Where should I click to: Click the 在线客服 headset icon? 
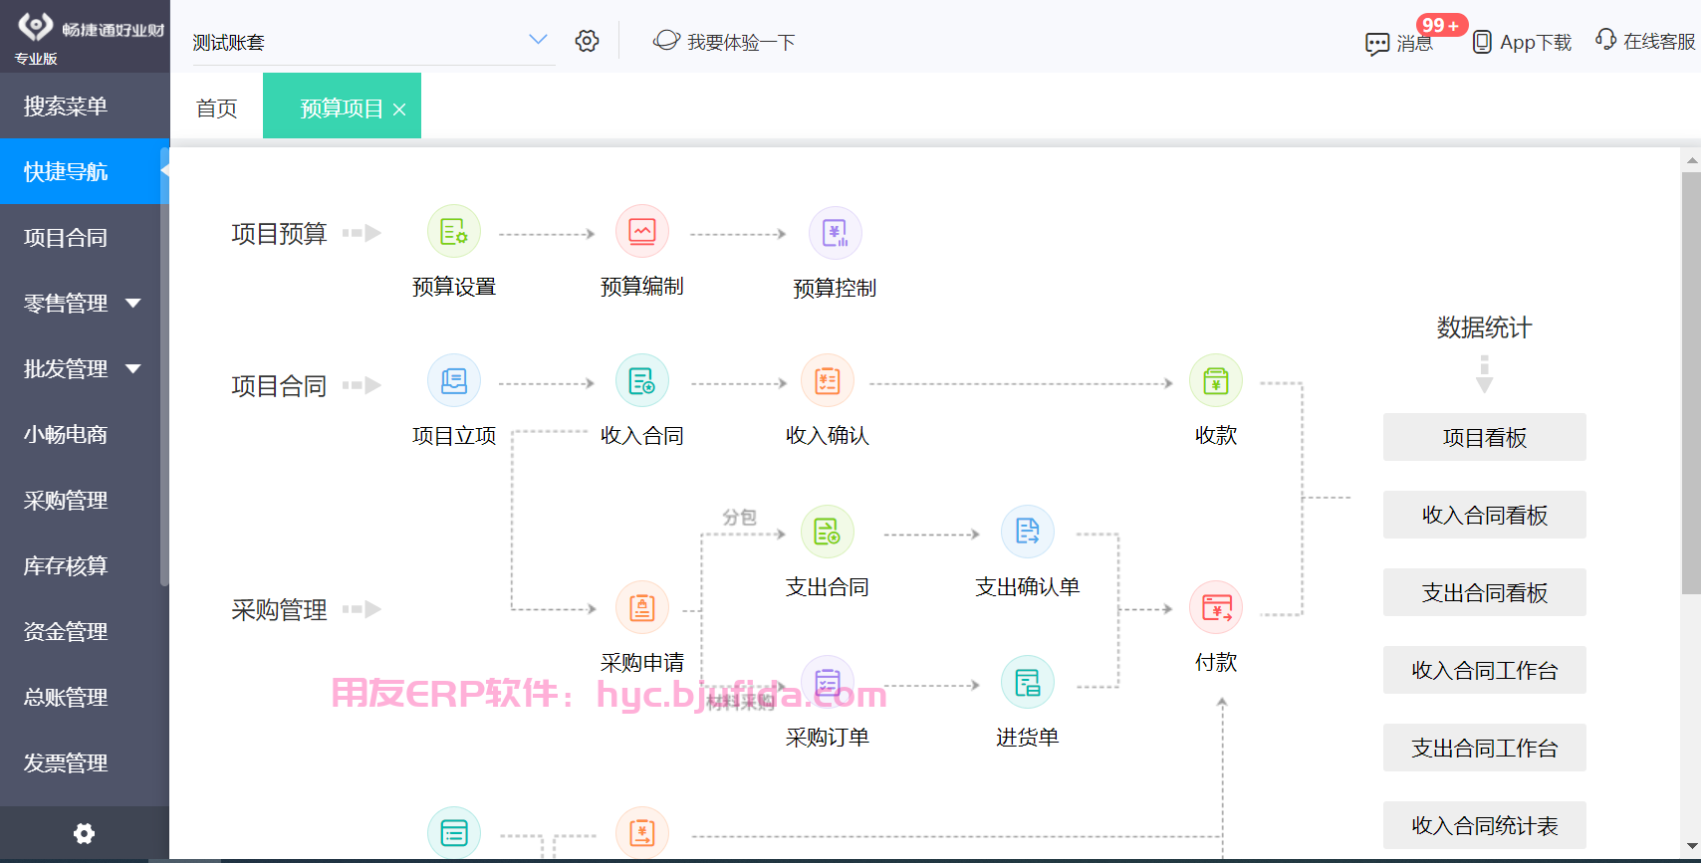tap(1605, 40)
